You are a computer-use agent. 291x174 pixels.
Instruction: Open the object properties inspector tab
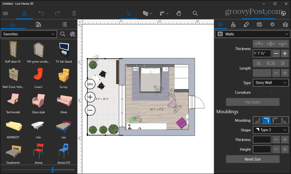(220, 25)
